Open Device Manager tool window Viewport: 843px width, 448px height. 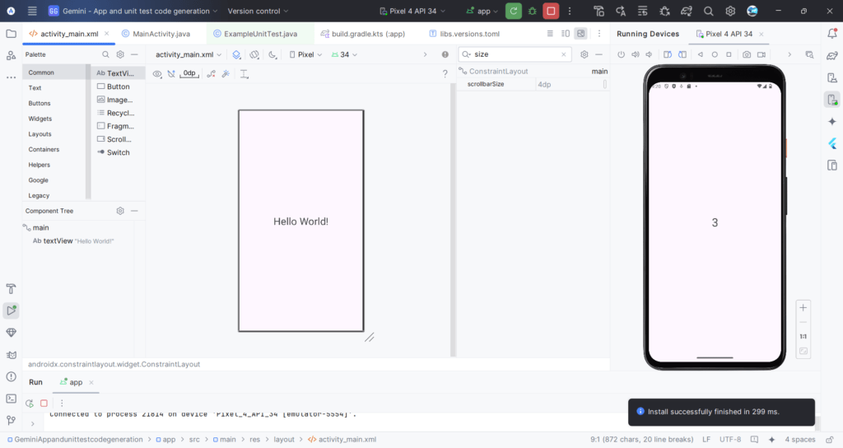click(x=832, y=77)
